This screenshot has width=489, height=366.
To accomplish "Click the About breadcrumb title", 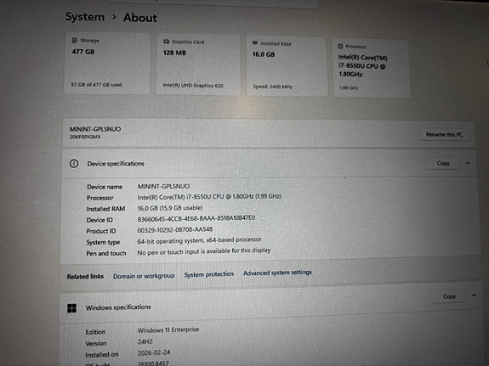I will pos(140,18).
